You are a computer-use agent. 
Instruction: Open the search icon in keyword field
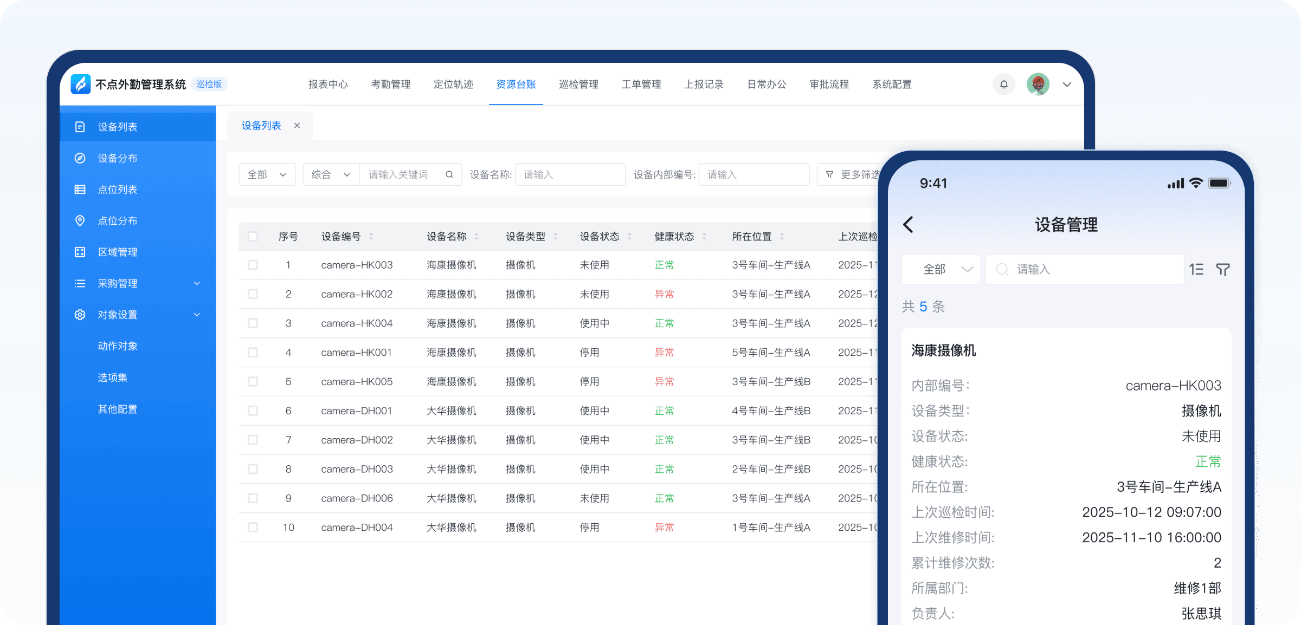[449, 174]
